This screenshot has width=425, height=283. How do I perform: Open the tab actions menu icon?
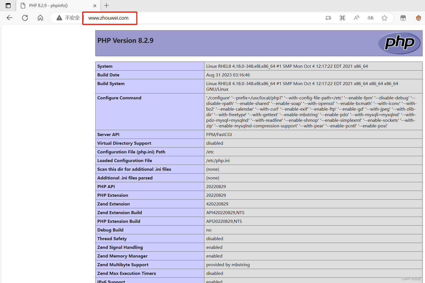[x=8, y=6]
